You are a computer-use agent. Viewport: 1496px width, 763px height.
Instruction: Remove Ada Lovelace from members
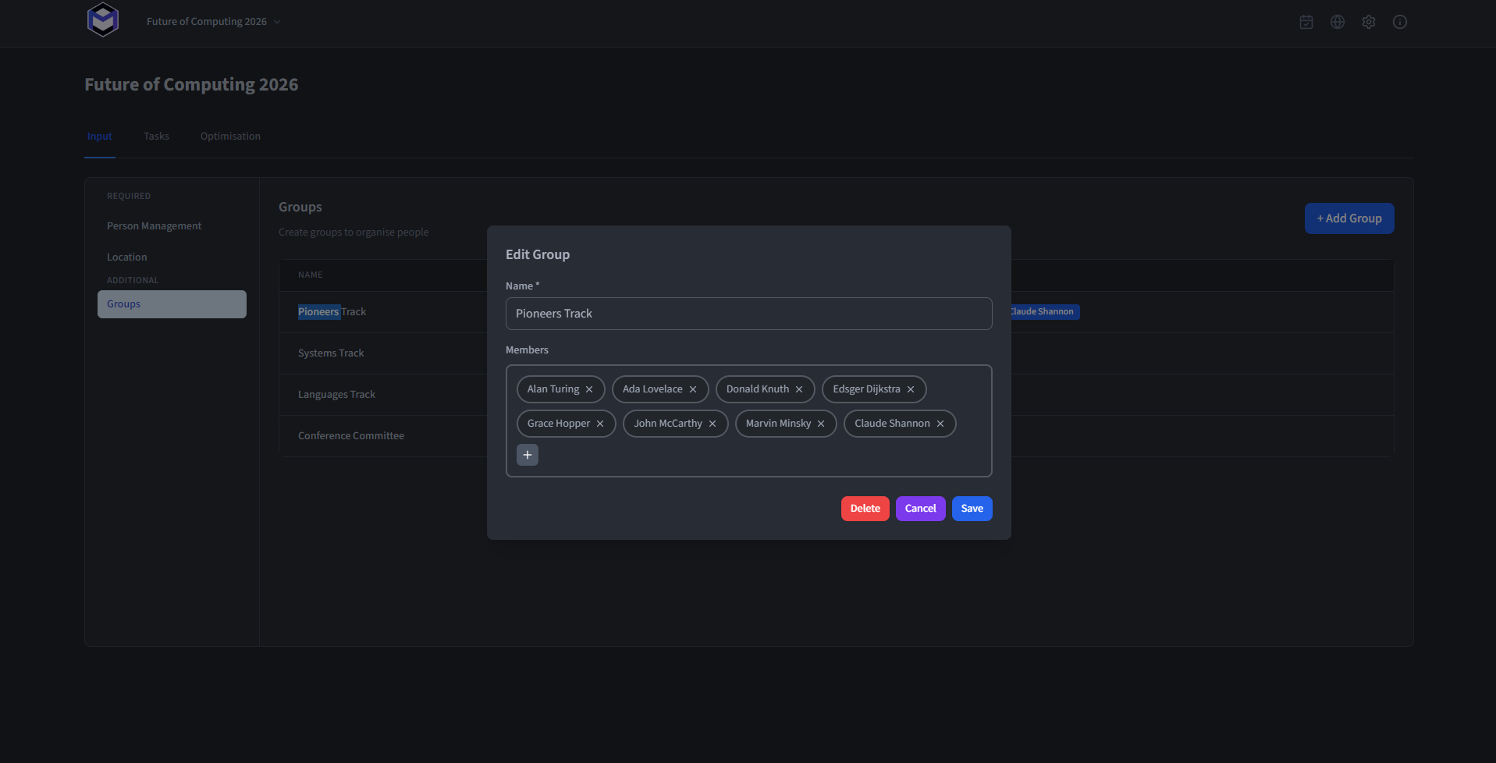(x=693, y=389)
